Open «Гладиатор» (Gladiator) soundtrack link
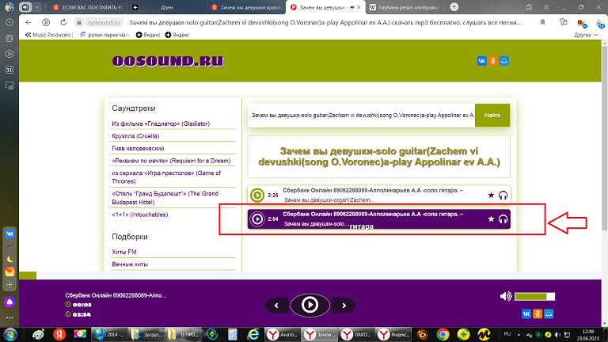 coord(161,123)
